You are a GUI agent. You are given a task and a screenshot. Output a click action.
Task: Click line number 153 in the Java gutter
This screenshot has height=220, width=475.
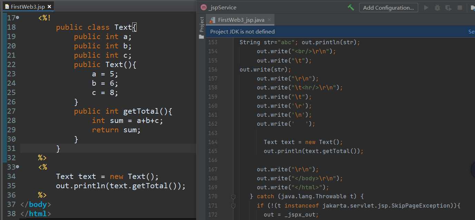213,42
